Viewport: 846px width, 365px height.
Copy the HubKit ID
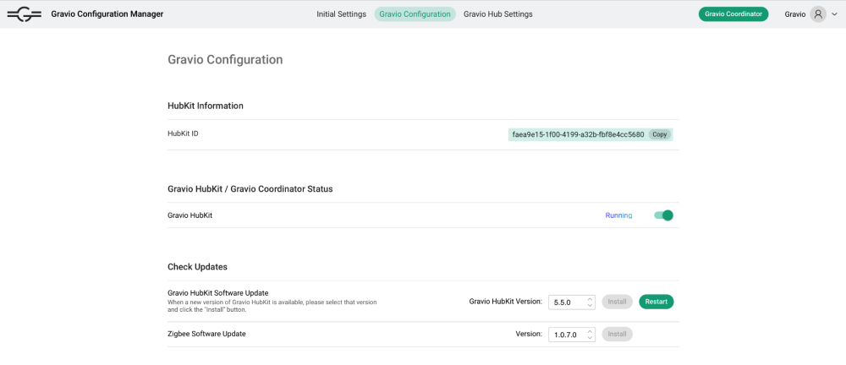[660, 134]
